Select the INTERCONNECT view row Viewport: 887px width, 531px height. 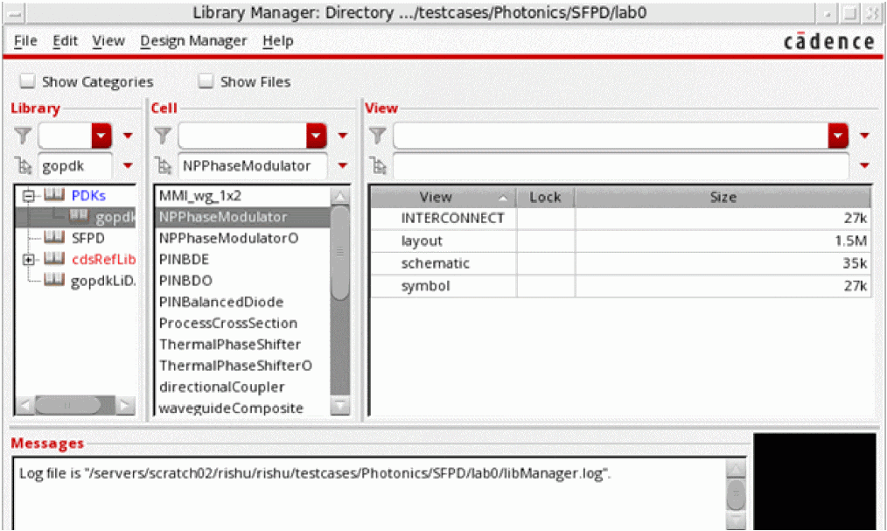click(x=620, y=219)
